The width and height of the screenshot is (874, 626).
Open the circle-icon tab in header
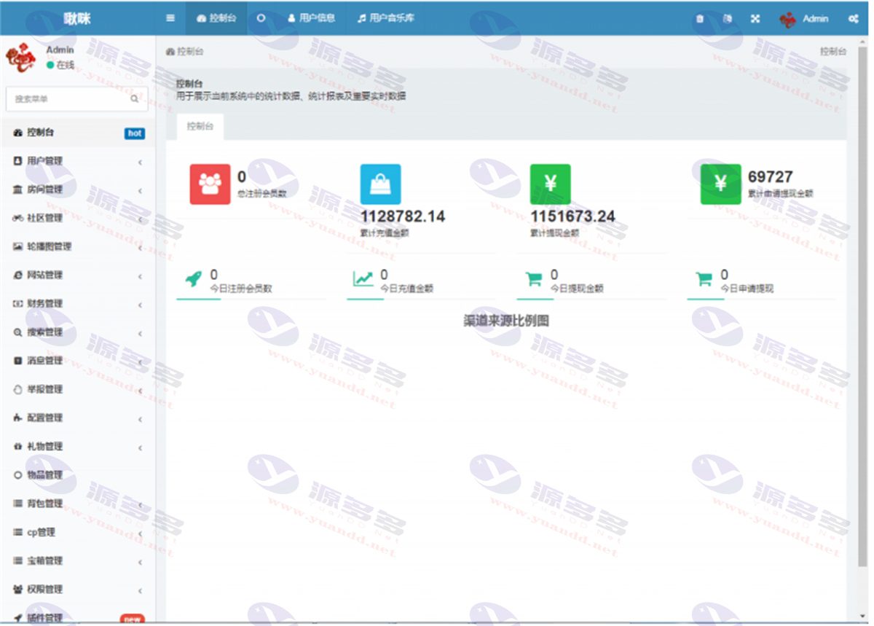pyautogui.click(x=261, y=18)
